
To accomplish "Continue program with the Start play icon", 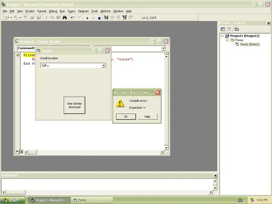I will pos(87,18).
